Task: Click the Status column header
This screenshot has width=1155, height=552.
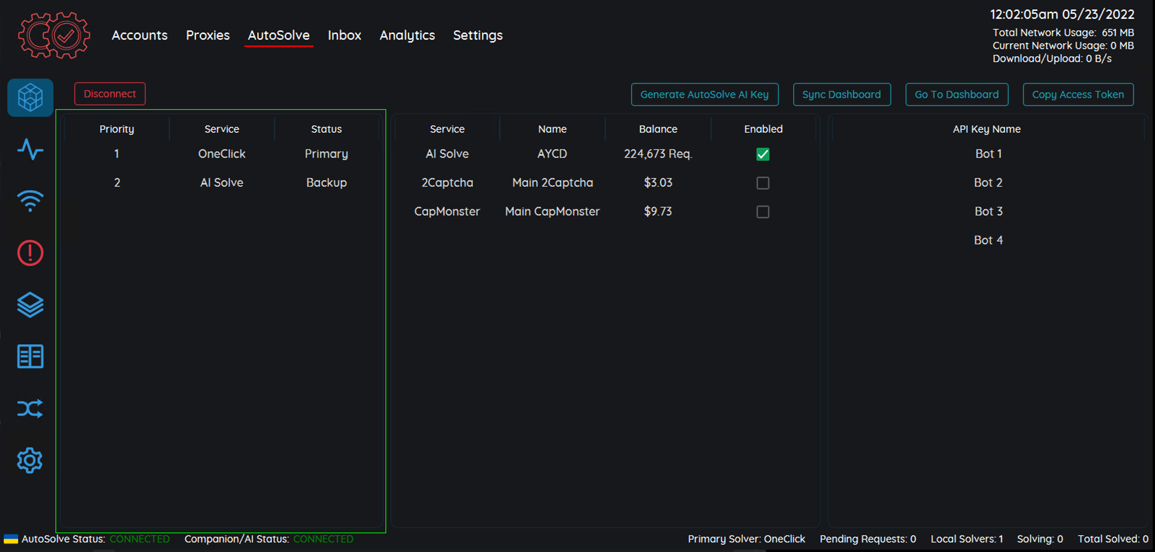Action: point(326,129)
